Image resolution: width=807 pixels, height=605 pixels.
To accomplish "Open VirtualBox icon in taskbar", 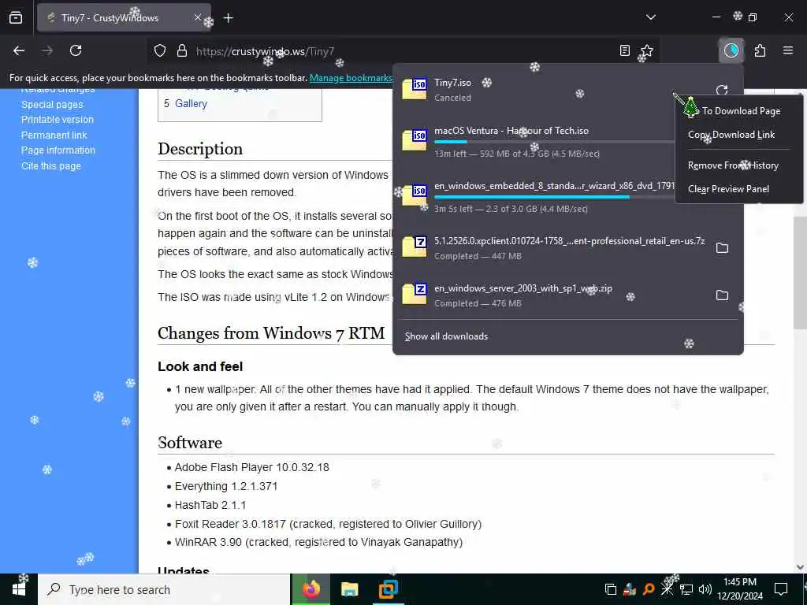I will [x=388, y=589].
